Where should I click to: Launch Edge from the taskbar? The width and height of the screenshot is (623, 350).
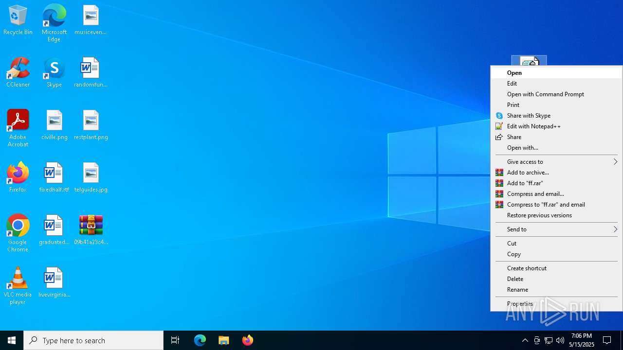click(200, 340)
